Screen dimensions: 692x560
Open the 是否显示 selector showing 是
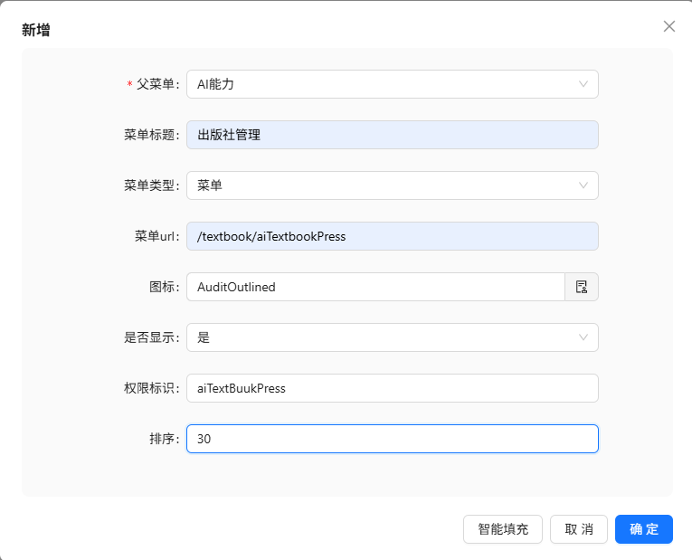tap(380, 337)
